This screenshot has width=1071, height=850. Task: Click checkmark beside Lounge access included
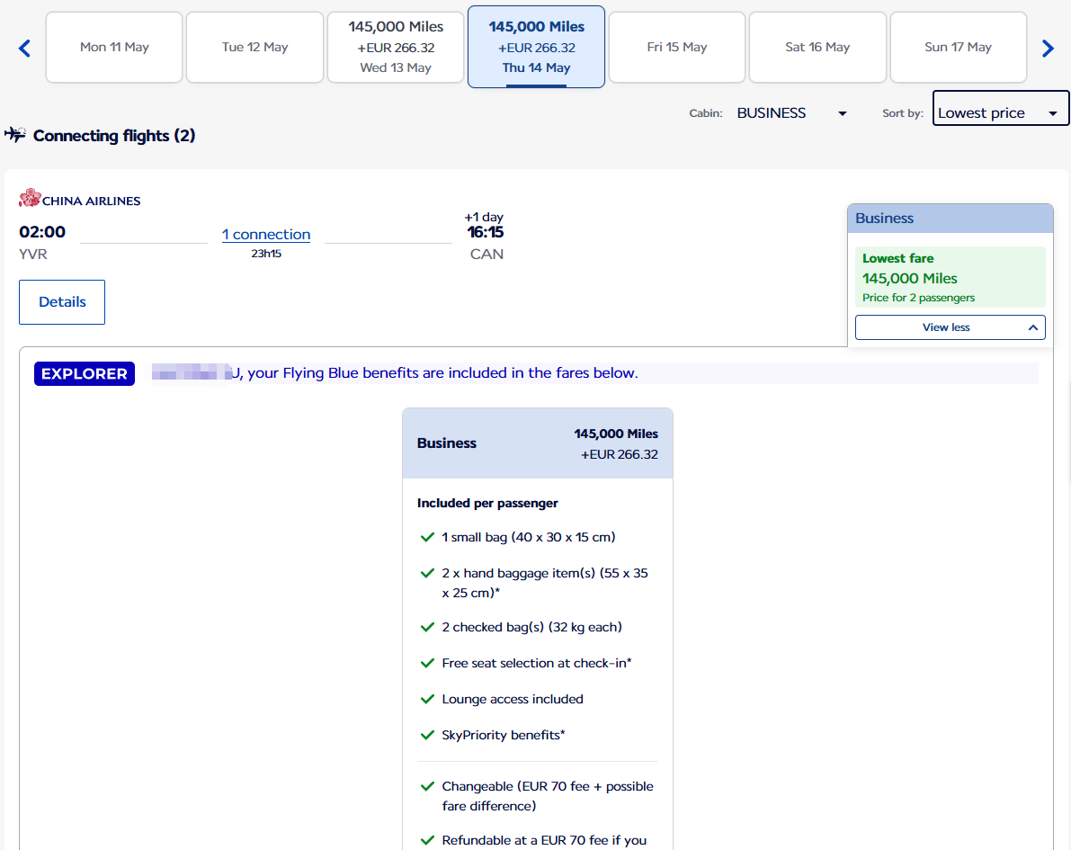point(428,699)
